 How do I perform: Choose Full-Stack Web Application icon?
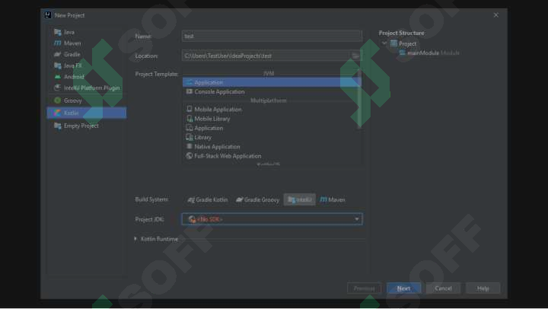(189, 156)
